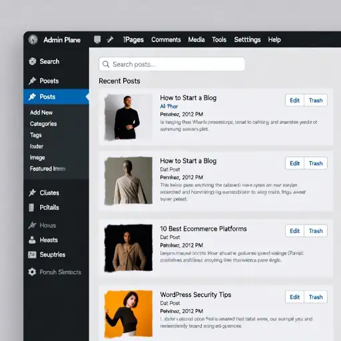Open thumbnail of man in black sweater
The height and width of the screenshot is (341, 341).
[129, 117]
